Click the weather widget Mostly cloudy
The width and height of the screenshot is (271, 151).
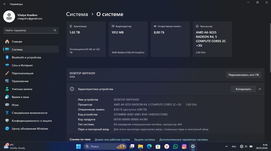click(x=14, y=146)
